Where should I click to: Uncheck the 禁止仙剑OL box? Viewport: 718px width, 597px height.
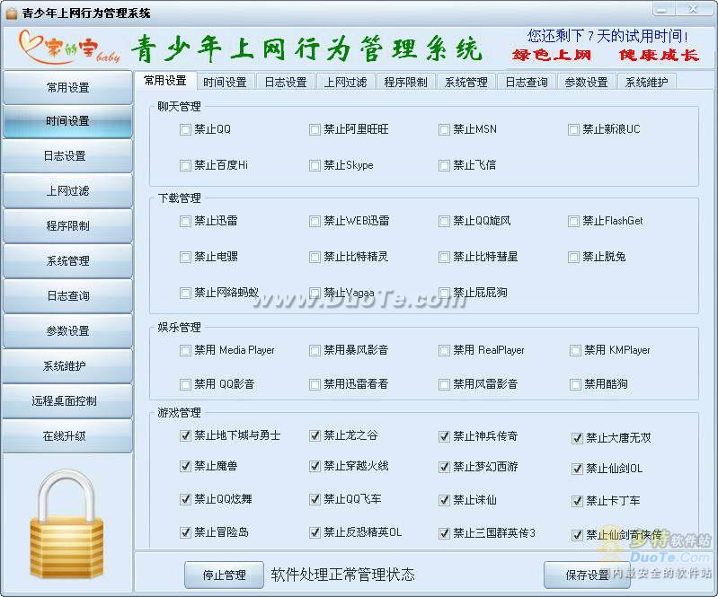(577, 470)
